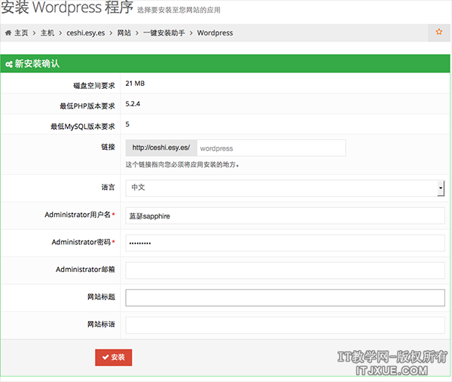Click the home icon in breadcrumb
The height and width of the screenshot is (382, 452).
click(8, 33)
